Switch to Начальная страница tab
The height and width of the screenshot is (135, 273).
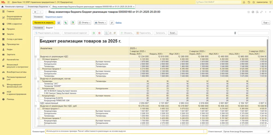click(x=13, y=7)
